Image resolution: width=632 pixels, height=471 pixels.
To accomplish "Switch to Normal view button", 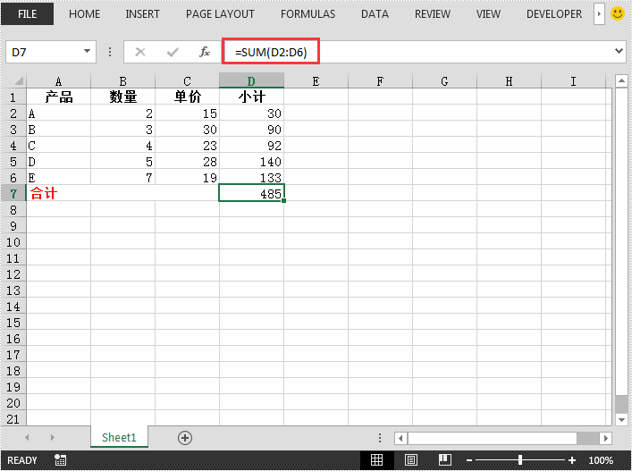I will click(x=377, y=459).
